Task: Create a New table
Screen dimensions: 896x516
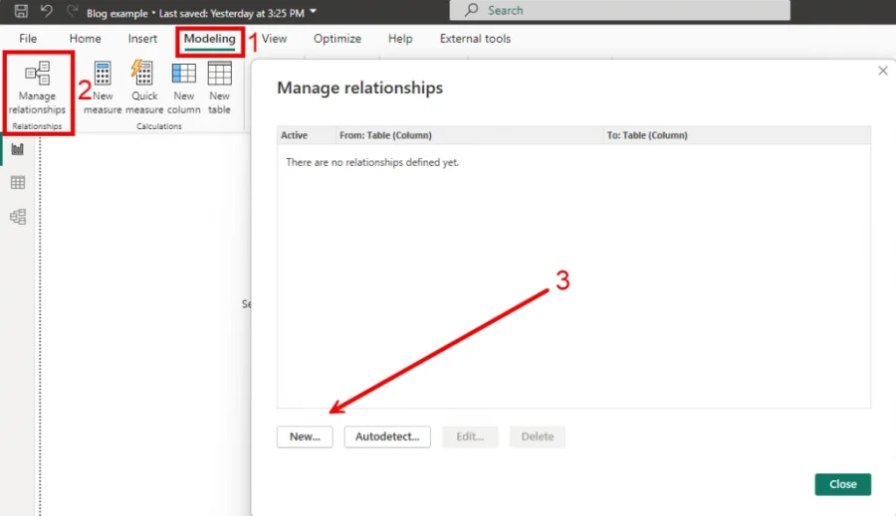Action: [219, 87]
